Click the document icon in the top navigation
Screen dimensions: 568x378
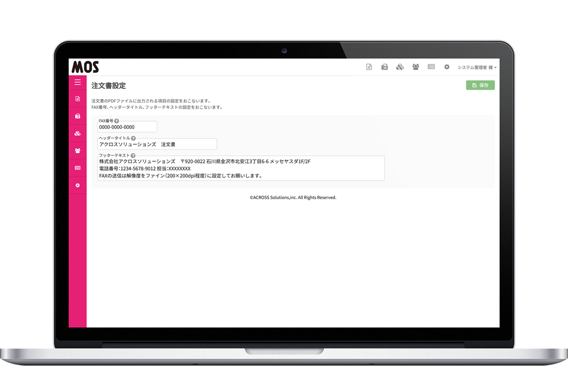369,67
